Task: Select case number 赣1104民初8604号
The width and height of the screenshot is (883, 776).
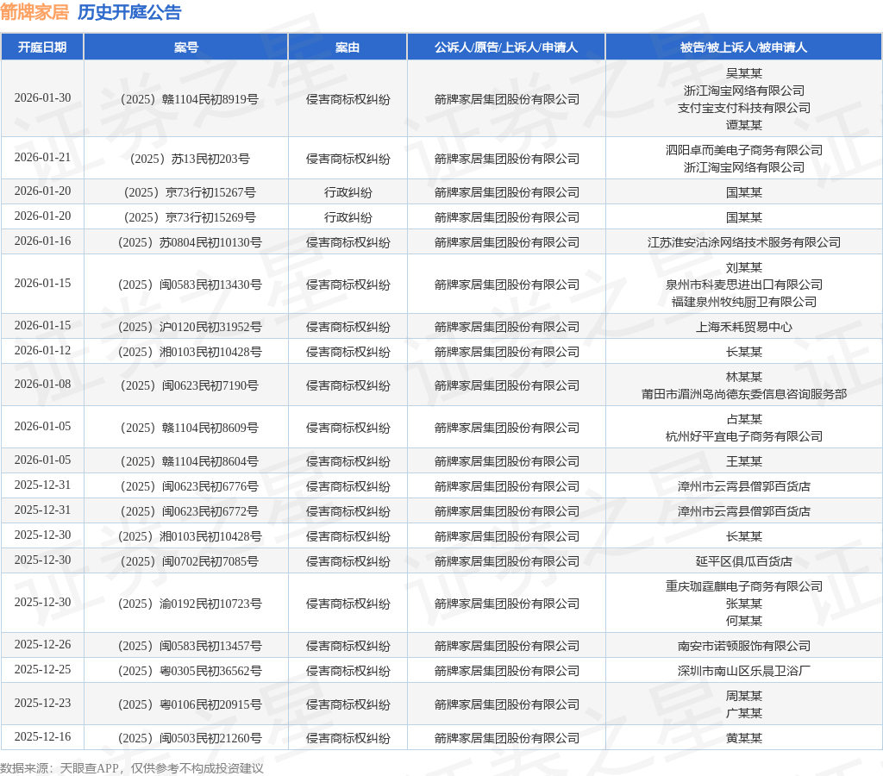Action: [189, 462]
